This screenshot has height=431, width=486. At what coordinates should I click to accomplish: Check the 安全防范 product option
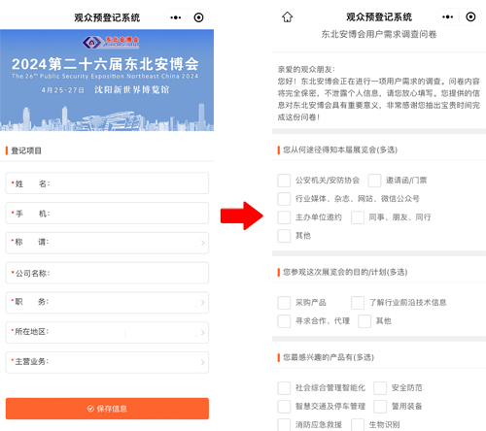tap(380, 388)
